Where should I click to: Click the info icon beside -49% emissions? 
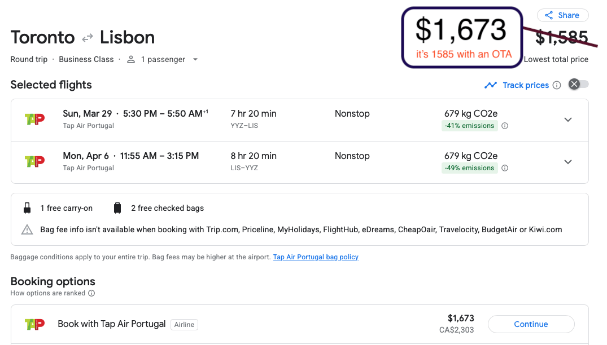click(x=505, y=168)
